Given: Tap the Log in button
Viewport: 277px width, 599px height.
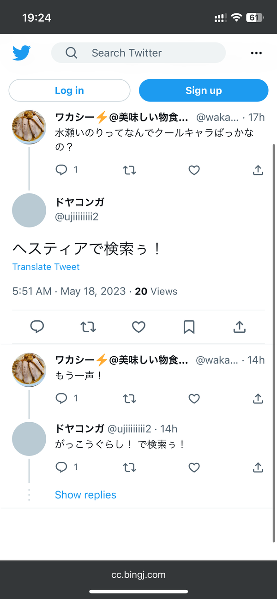Looking at the screenshot, I should [70, 90].
